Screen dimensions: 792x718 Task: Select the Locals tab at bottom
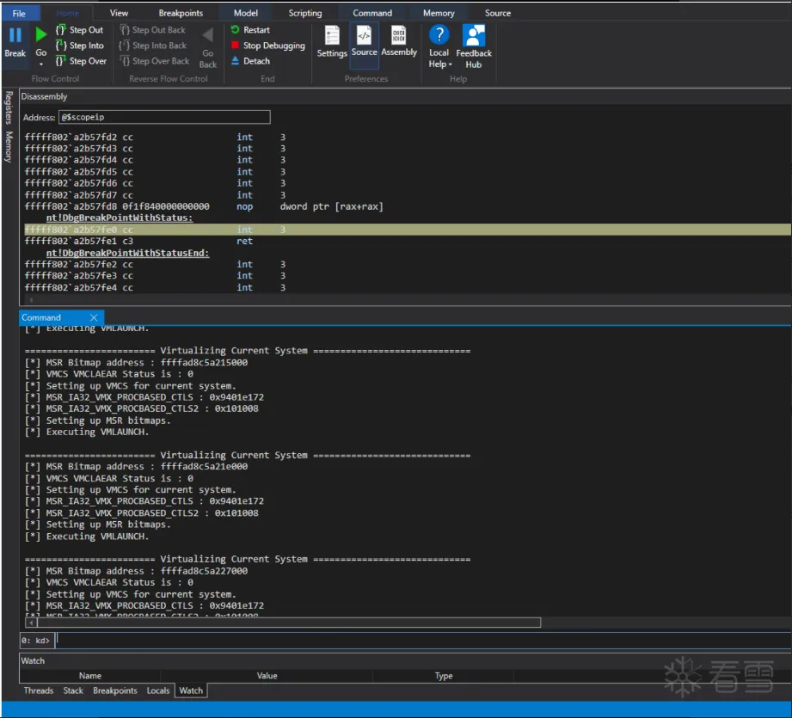coord(158,690)
